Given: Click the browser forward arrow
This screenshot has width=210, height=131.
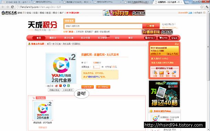Looking at the screenshot, I should click(8, 7).
